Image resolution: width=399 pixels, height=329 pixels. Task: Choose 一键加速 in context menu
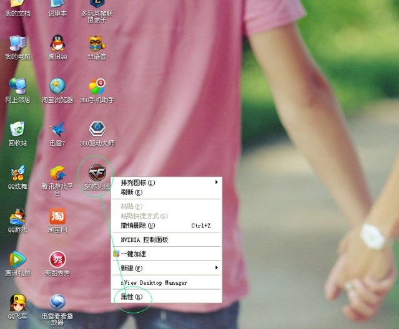(x=167, y=254)
